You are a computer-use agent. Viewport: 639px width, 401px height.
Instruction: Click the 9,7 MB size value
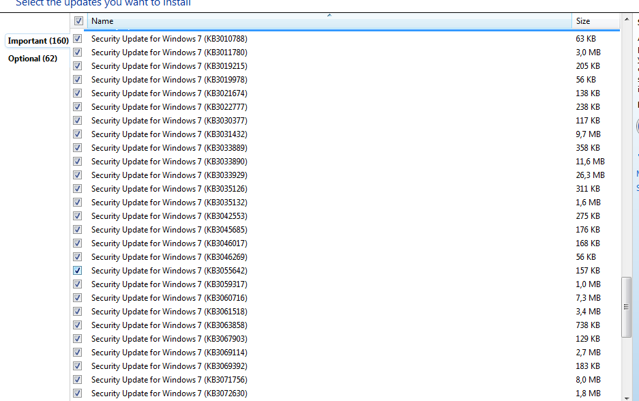[588, 134]
